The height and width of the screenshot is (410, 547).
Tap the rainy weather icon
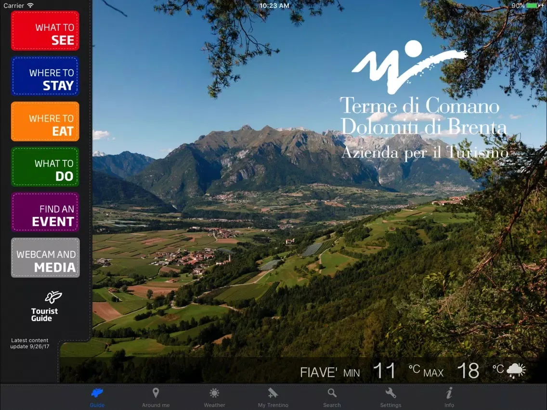tap(516, 370)
